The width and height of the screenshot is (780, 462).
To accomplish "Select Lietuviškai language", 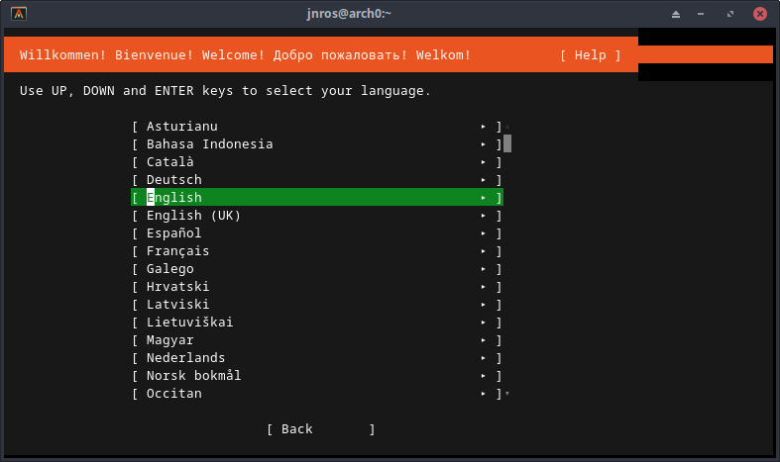I will [317, 323].
